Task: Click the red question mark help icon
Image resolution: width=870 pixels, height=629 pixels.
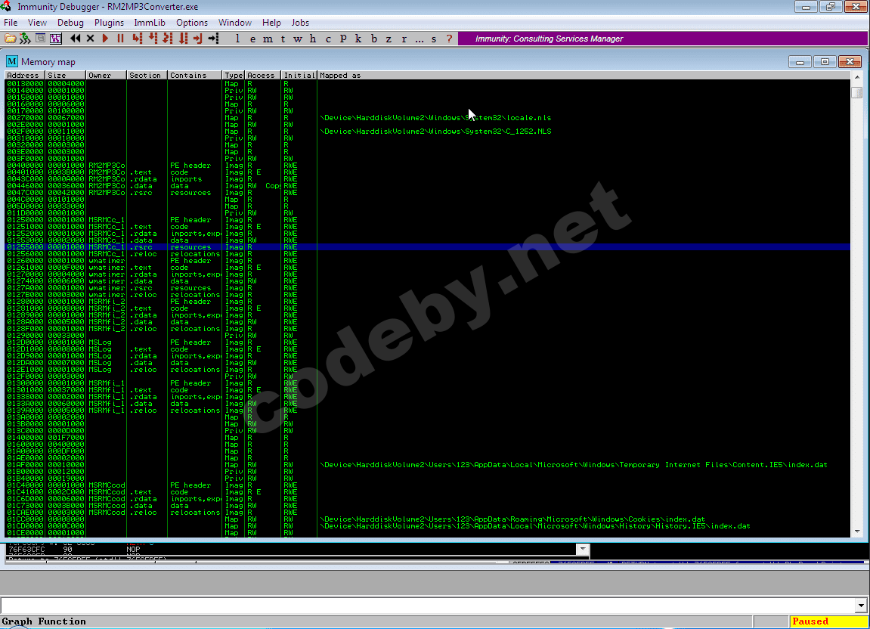Action: (450, 39)
